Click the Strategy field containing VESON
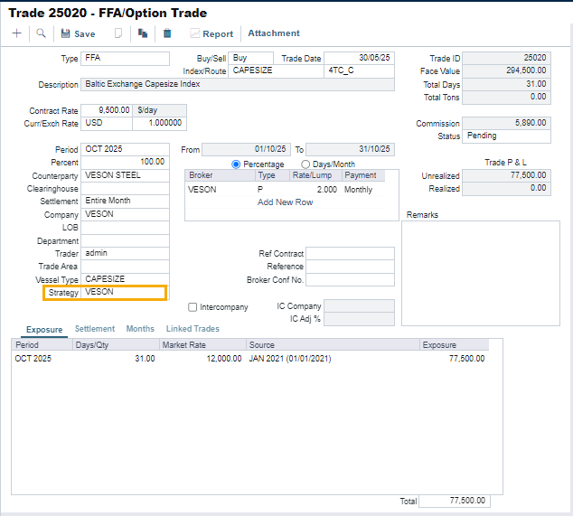 123,293
